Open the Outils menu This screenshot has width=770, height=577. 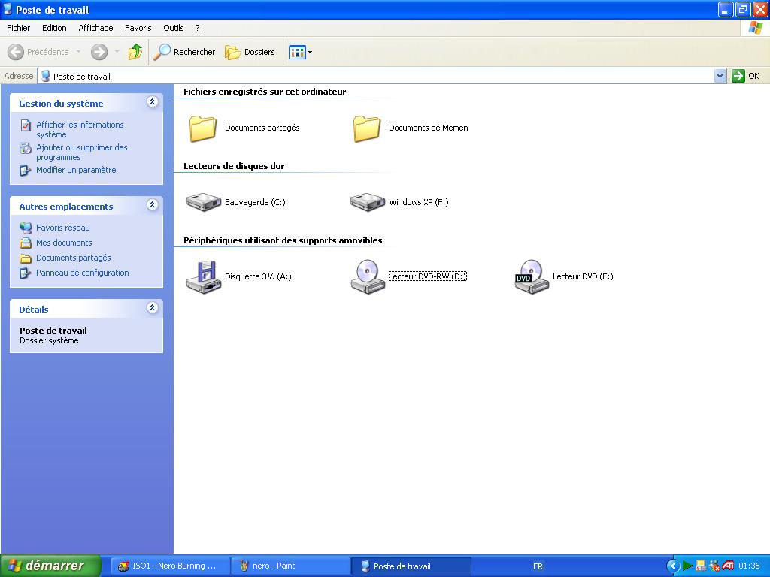pos(173,28)
